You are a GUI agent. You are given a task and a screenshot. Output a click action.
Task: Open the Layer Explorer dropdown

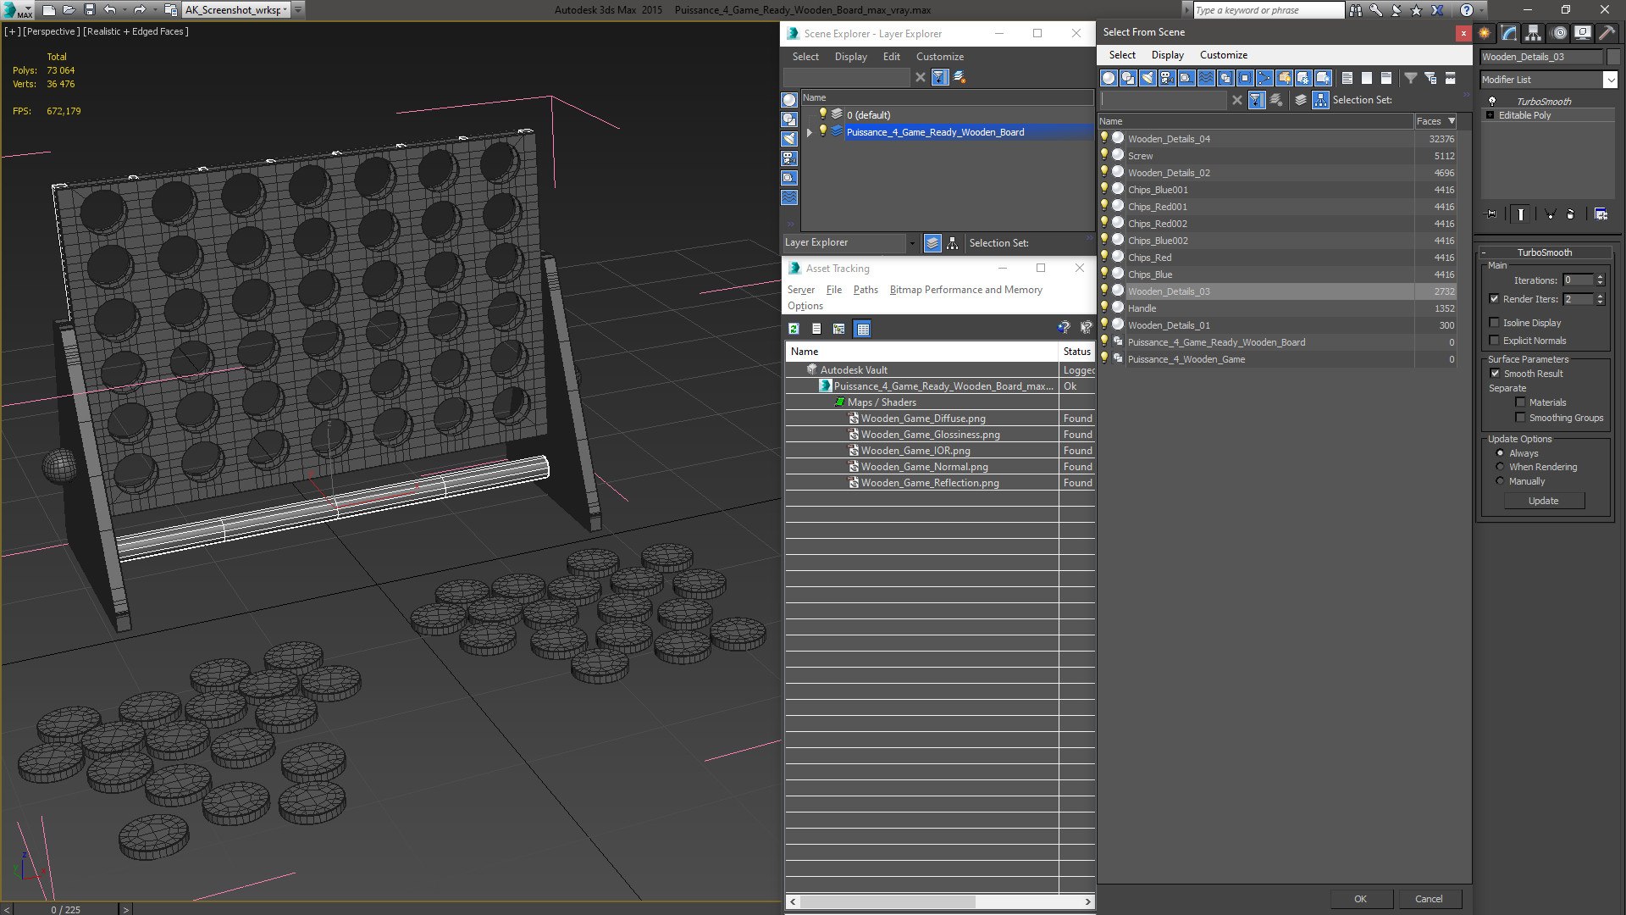tap(911, 243)
